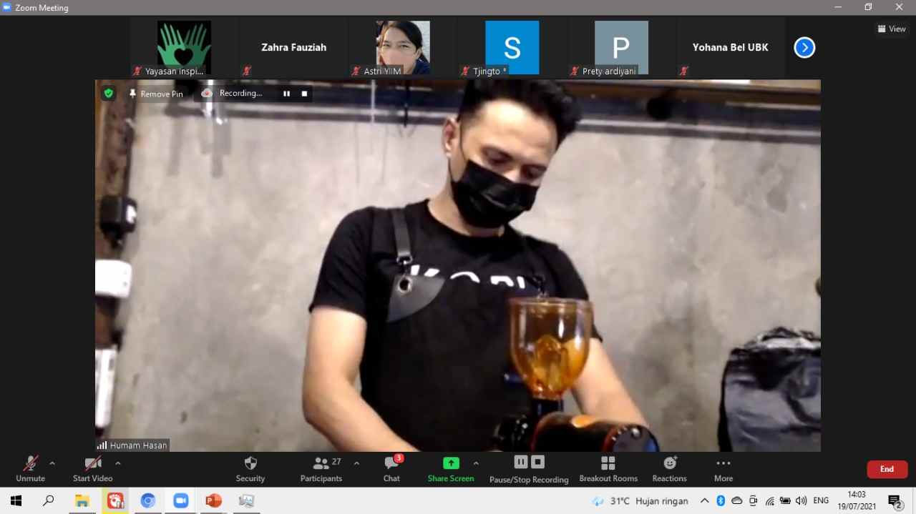
Task: Open the Chat panel
Action: [391, 468]
